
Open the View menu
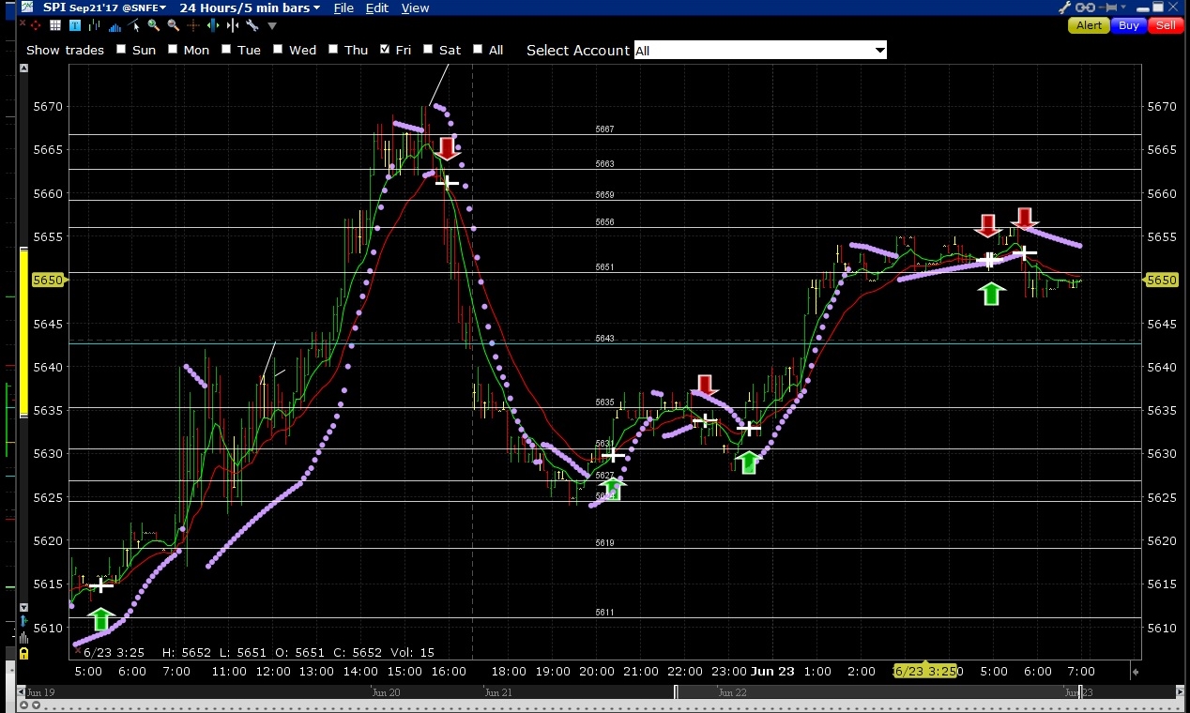[x=415, y=8]
